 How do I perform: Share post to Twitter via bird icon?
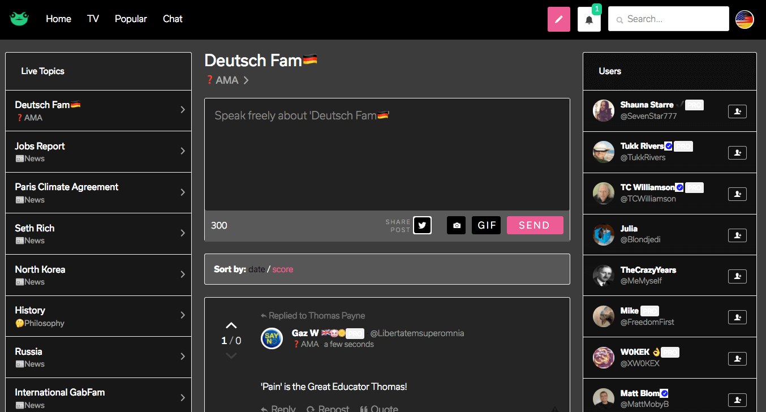tap(422, 225)
